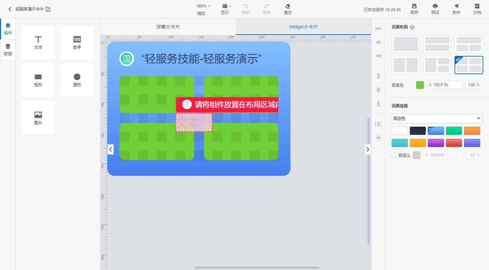Select the 图片 image component
The width and height of the screenshot is (489, 270).
click(x=38, y=118)
